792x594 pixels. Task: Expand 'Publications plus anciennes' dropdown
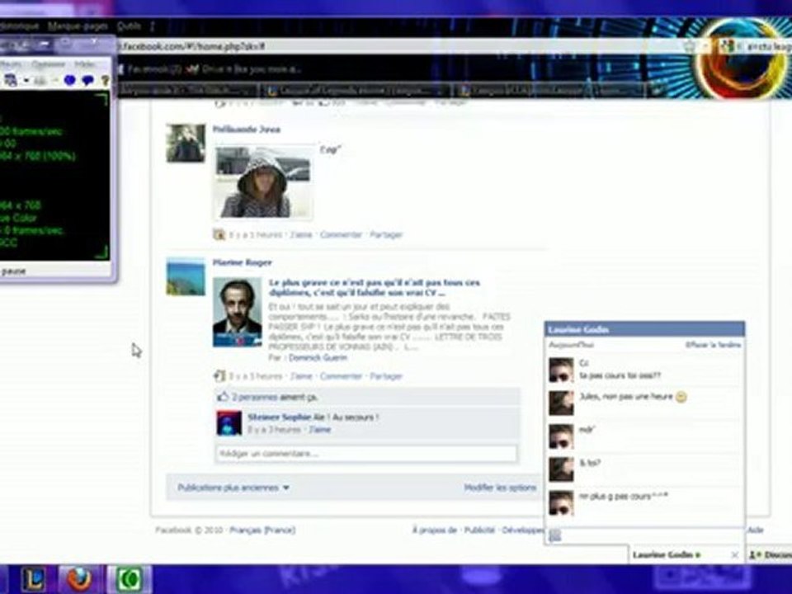tap(233, 488)
